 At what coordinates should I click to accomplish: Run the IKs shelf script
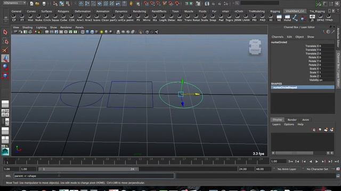pyautogui.click(x=155, y=18)
